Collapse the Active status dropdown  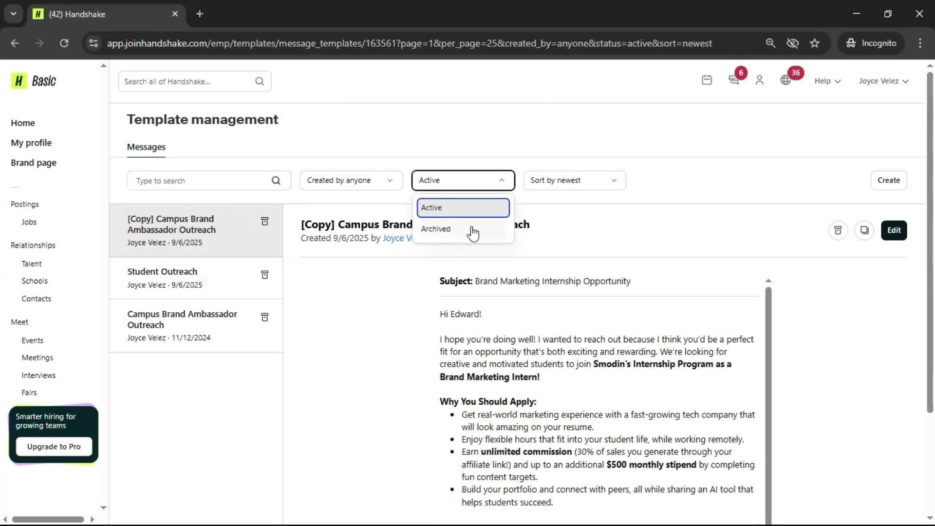(x=463, y=180)
